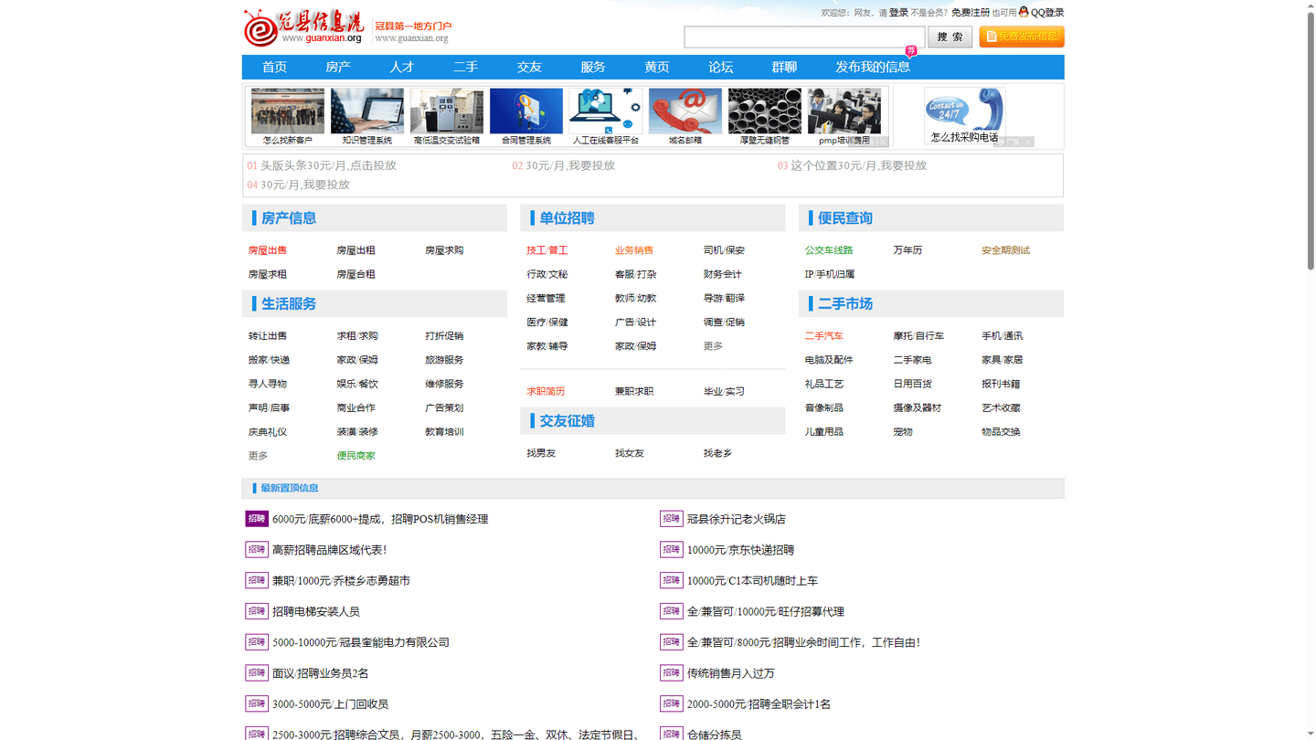The height and width of the screenshot is (740, 1316).
Task: Open the 公交车线路 lookup link
Action: point(829,250)
